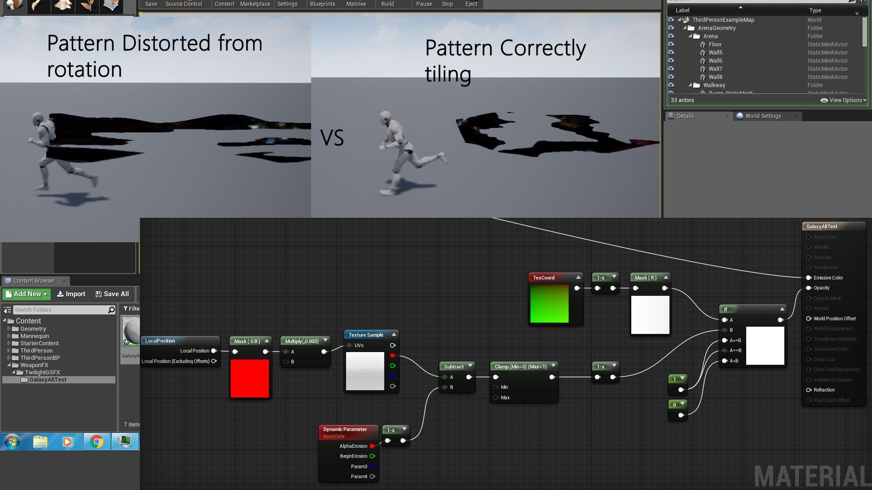
Task: Click the Save All icon button
Action: click(99, 294)
